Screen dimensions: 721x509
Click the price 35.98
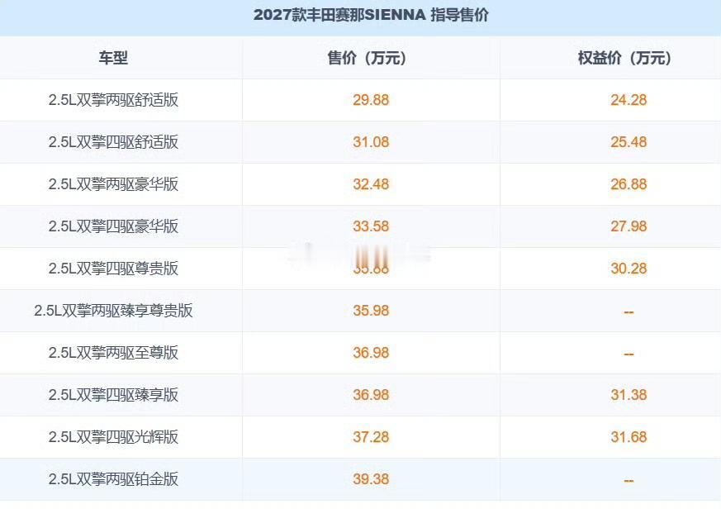(371, 311)
